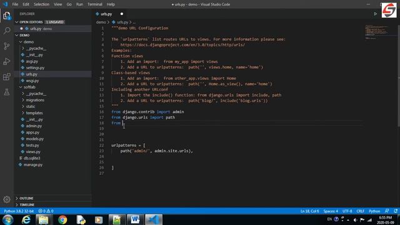This screenshot has width=400, height=225.
Task: Open the Run and Debug icon
Action: click(x=7, y=61)
